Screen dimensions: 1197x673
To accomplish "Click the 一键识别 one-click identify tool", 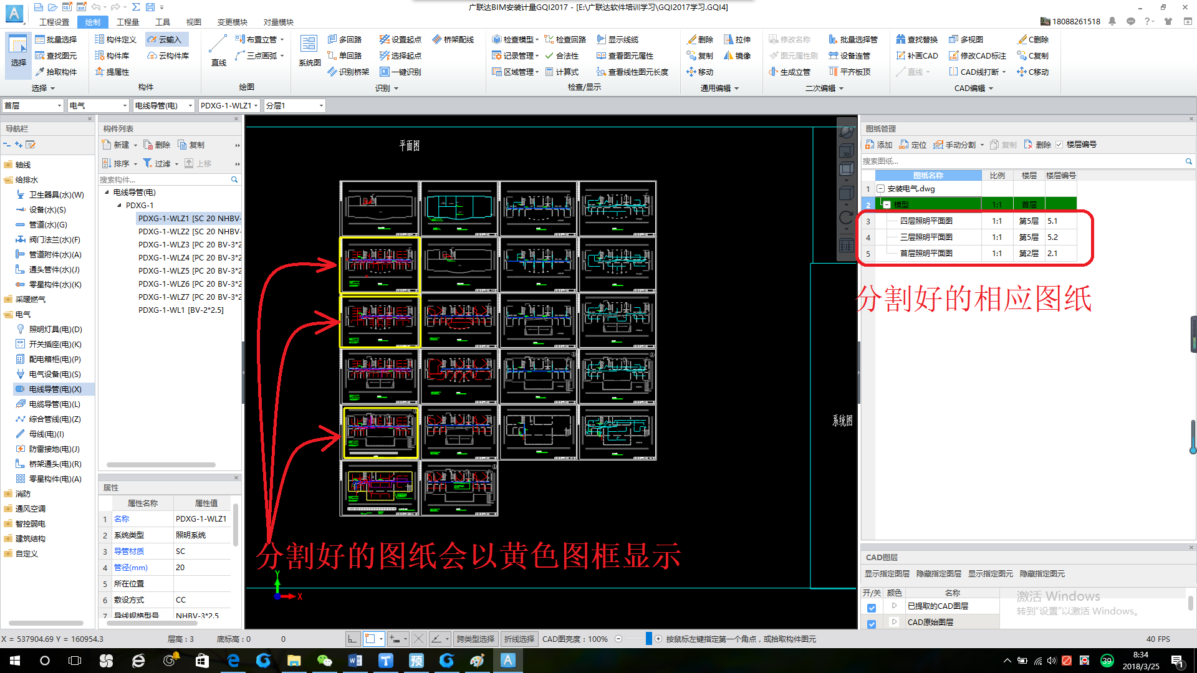I will 401,72.
